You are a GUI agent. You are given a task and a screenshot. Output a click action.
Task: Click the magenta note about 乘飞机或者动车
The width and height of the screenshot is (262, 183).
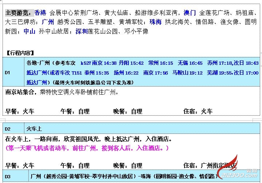(x=87, y=148)
